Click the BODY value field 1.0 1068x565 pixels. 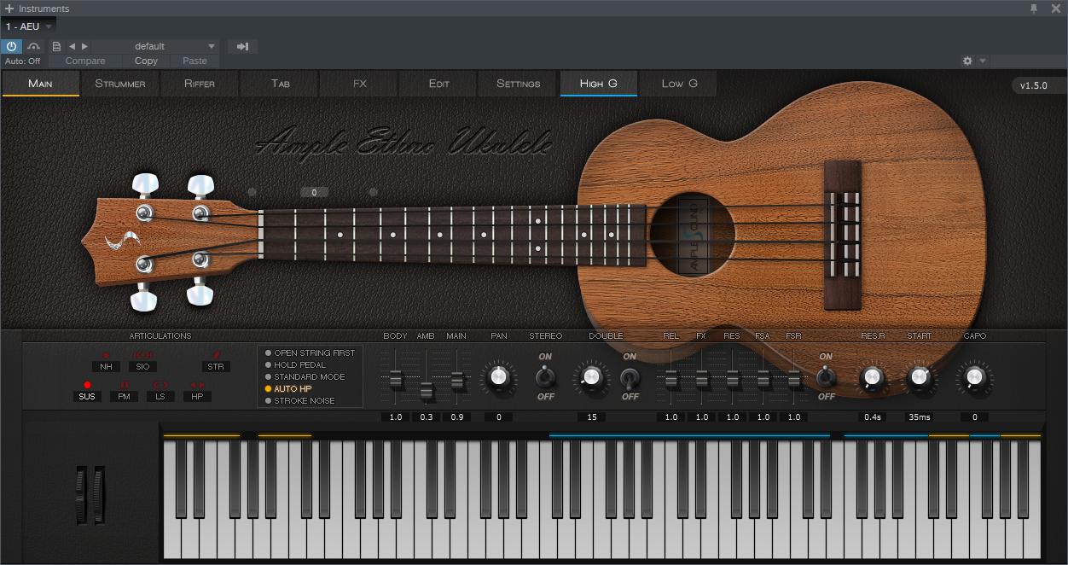(x=395, y=417)
